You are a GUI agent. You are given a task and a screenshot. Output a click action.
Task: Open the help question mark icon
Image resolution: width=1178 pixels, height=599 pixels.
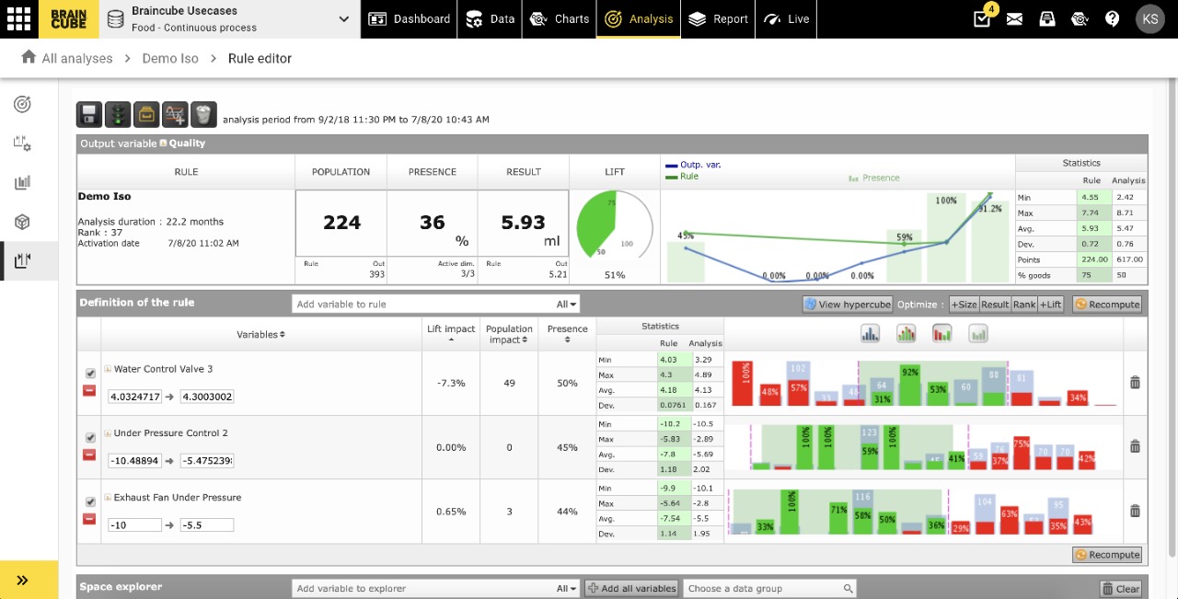point(1112,18)
